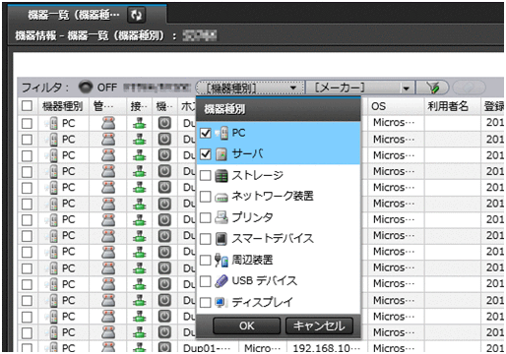Select the ディスプレイ label
506x354 pixels.
(262, 302)
